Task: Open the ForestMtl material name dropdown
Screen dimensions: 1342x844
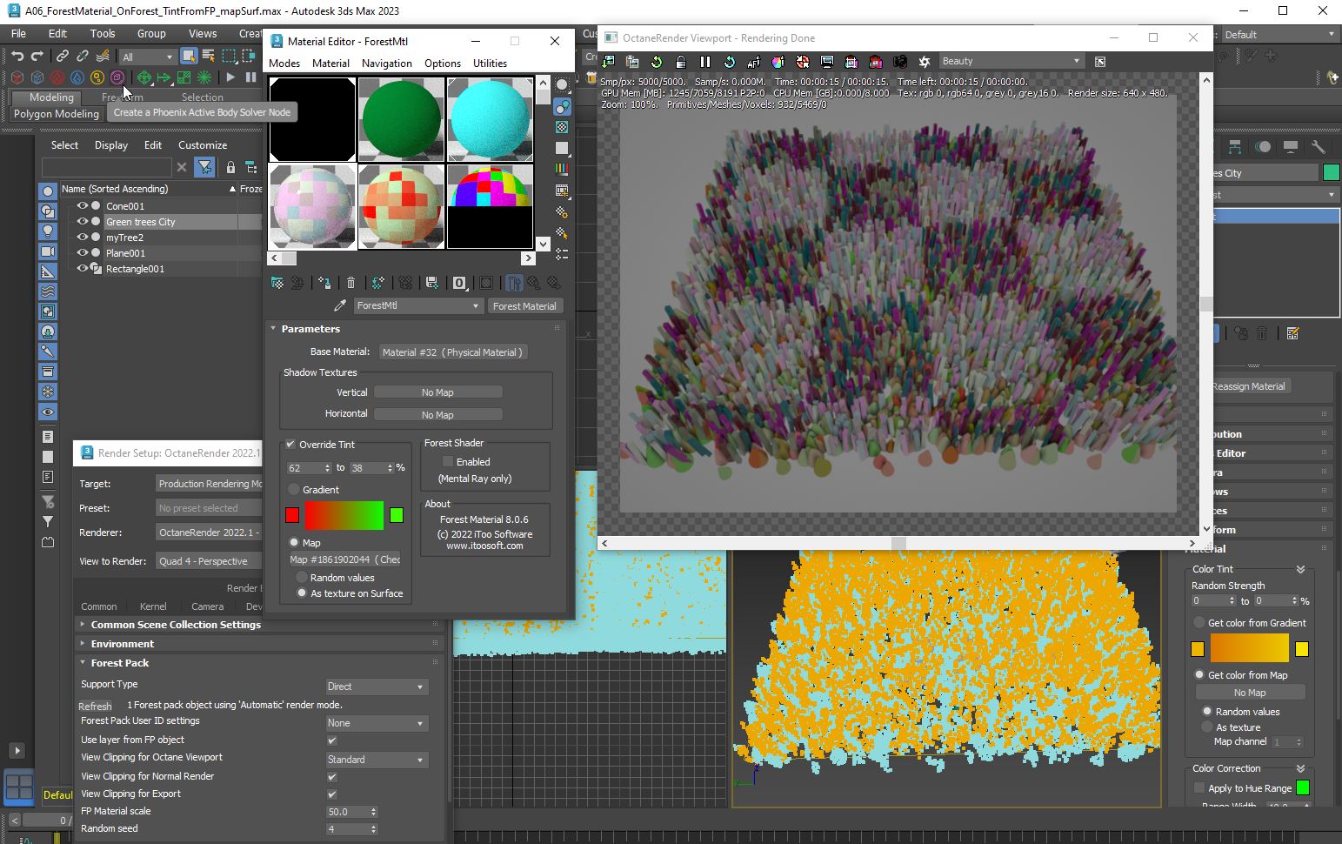Action: (417, 306)
